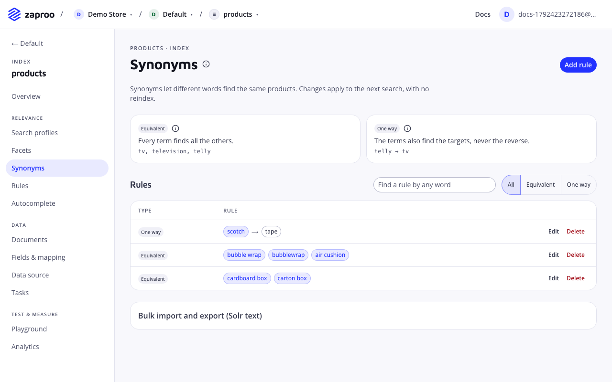Viewport: 612px width, 382px height.
Task: Expand Bulk import and export section
Action: (x=363, y=316)
